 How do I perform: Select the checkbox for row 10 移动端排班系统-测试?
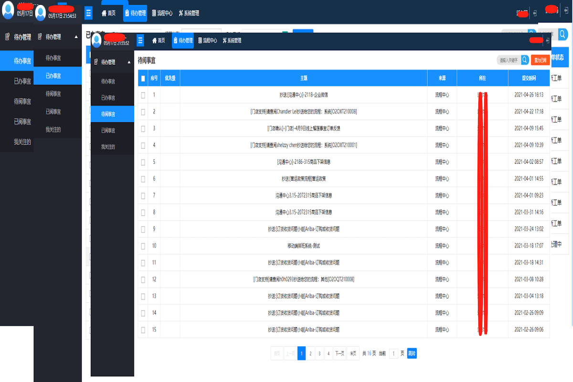pos(143,246)
